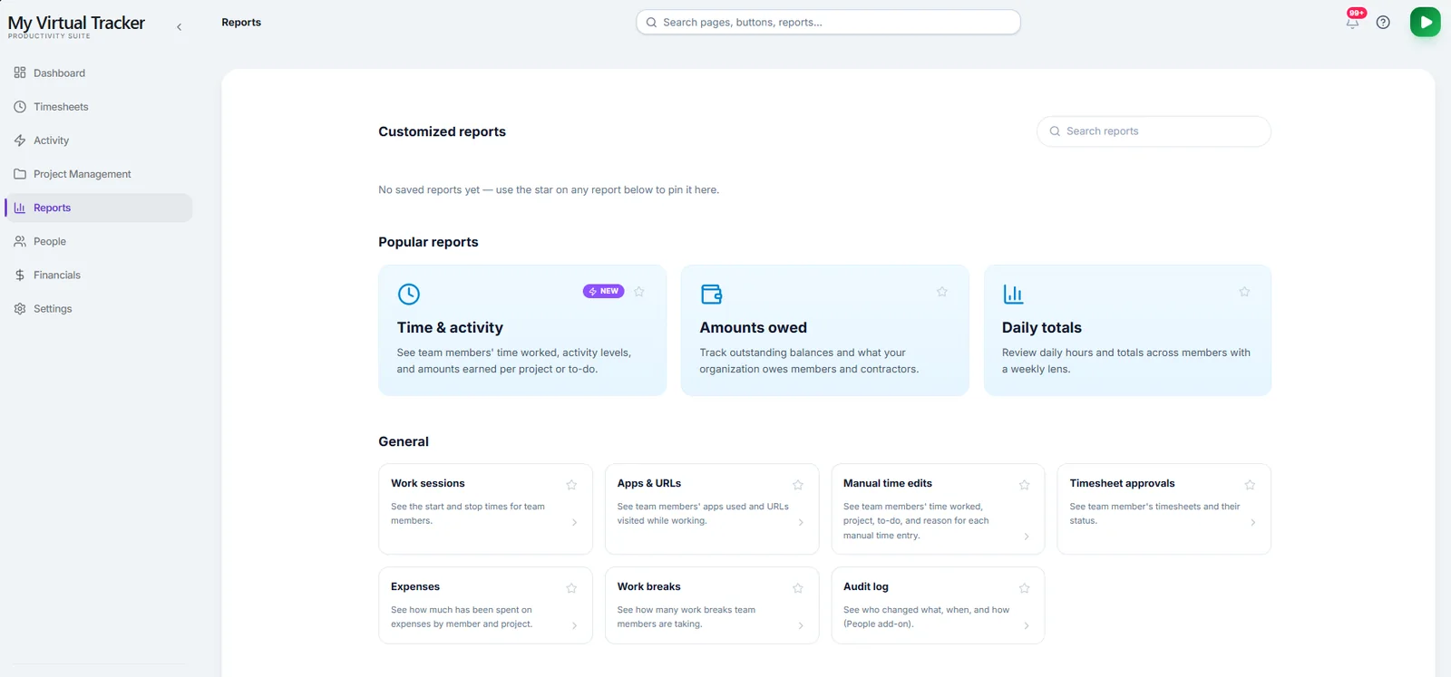The height and width of the screenshot is (677, 1451).
Task: Star the Time & activity report
Action: click(639, 292)
